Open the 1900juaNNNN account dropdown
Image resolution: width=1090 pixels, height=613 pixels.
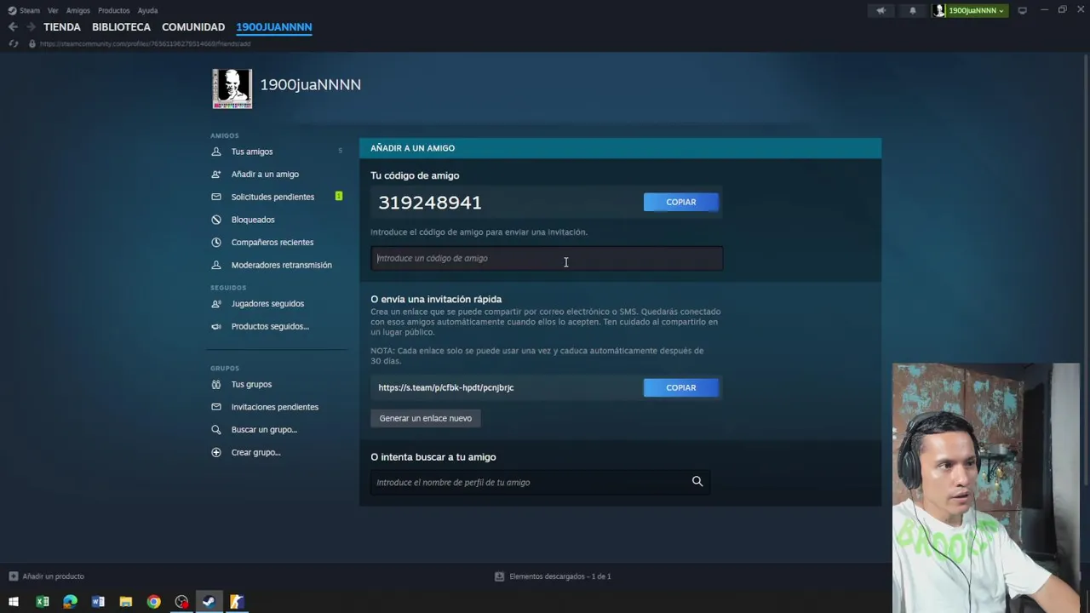click(976, 10)
